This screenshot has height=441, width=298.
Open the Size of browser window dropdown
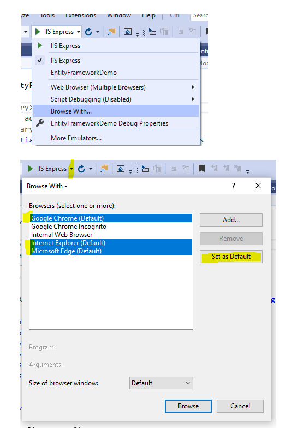161,383
